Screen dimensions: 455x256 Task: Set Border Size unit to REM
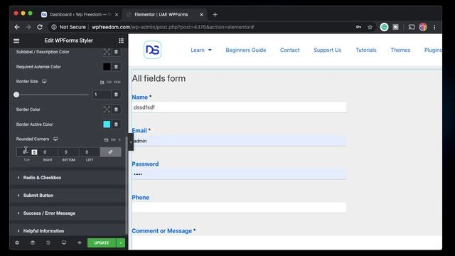click(x=117, y=82)
